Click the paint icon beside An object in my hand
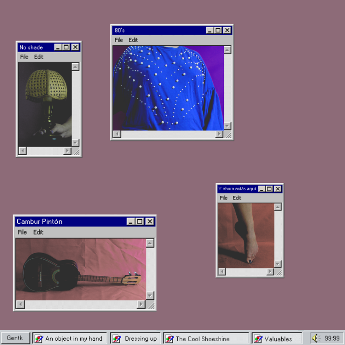The image size is (345, 345). click(39, 339)
